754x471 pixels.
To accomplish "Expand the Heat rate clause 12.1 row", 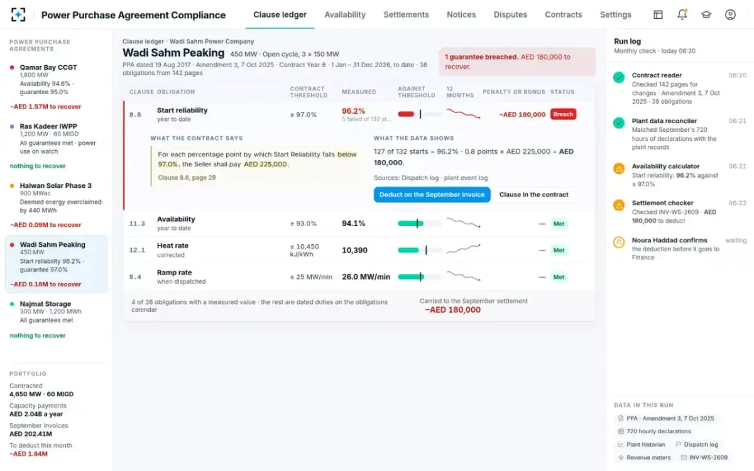I will coord(359,250).
